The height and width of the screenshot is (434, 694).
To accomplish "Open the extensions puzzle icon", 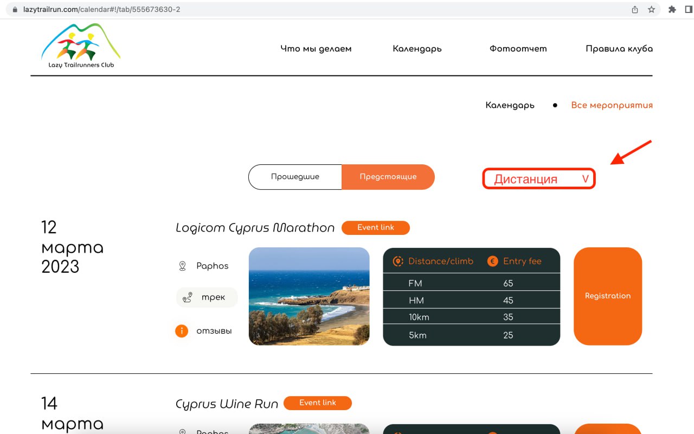I will (672, 9).
